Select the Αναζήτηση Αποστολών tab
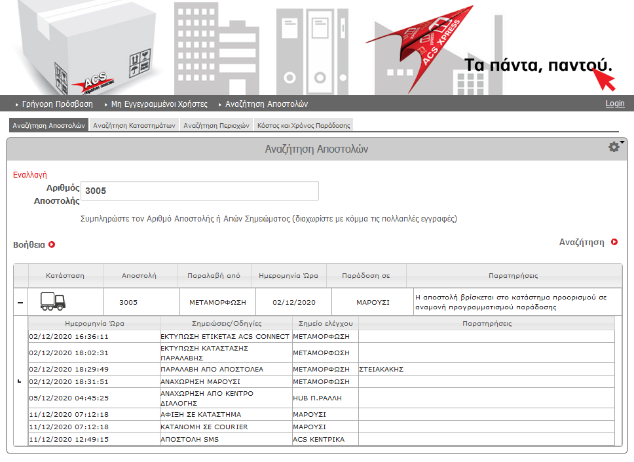The width and height of the screenshot is (634, 462). click(x=49, y=125)
